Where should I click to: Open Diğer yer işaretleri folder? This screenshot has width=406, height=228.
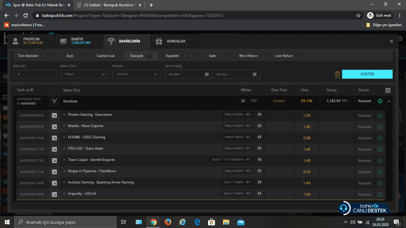(384, 25)
